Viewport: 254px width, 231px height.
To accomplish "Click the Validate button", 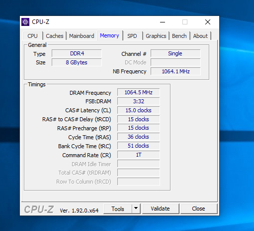I will 161,209.
